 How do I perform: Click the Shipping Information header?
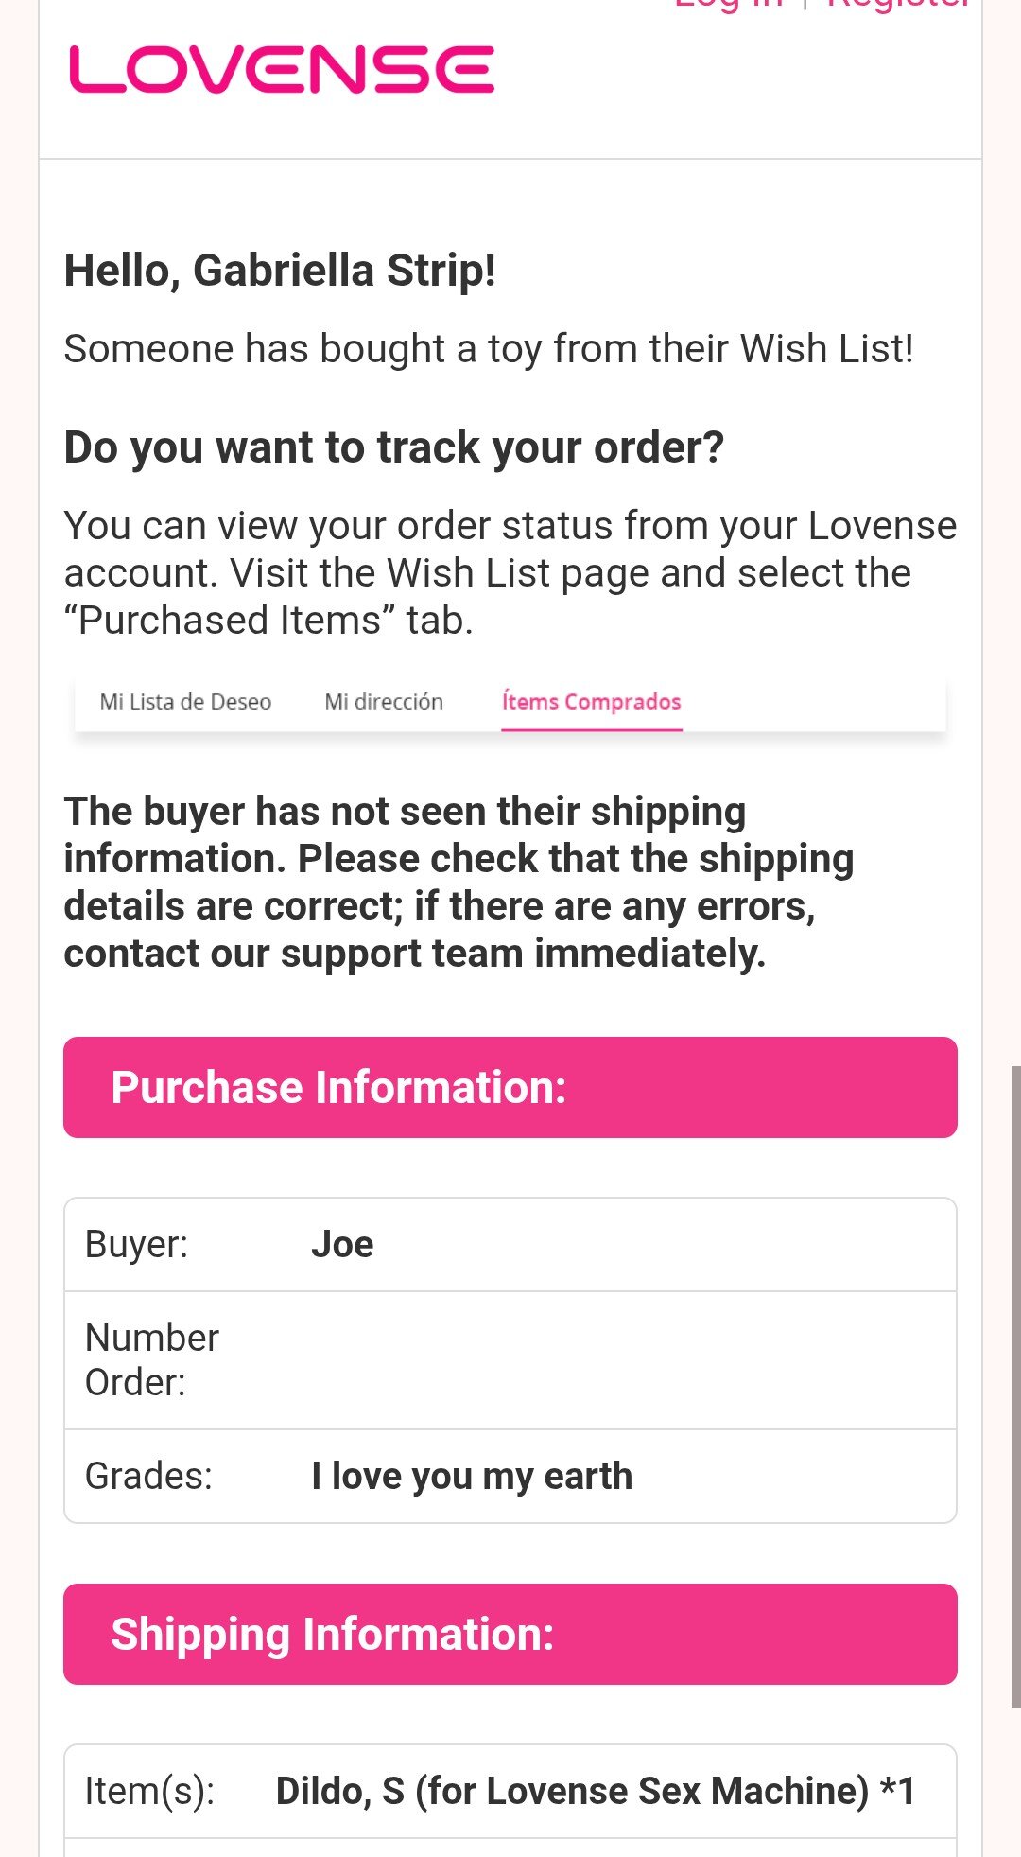point(510,1634)
